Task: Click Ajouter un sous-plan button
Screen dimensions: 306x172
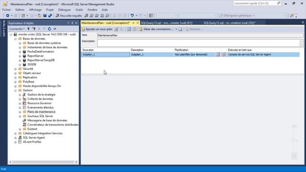Action: click(x=97, y=29)
